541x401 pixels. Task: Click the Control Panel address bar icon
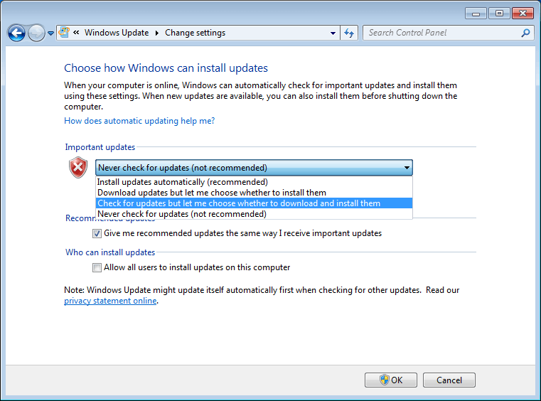(64, 33)
